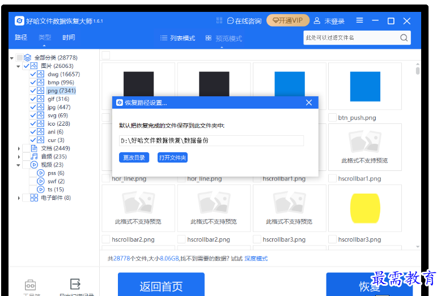
Task: Uncheck the jpg (447) checkbox
Action: point(33,107)
